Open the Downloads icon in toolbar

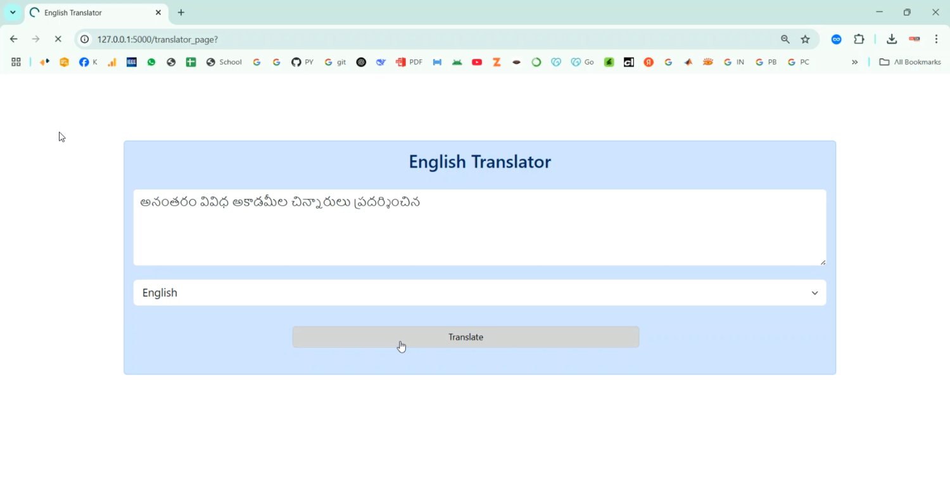(892, 39)
